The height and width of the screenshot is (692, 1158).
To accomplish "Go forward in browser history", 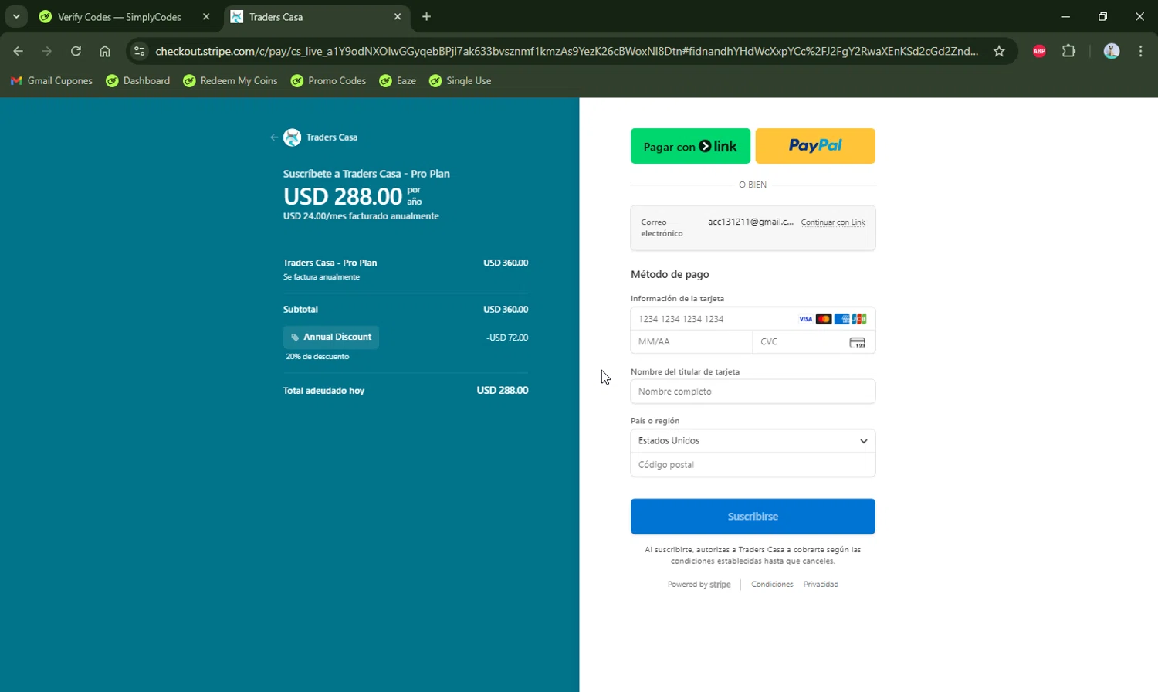I will tap(47, 51).
